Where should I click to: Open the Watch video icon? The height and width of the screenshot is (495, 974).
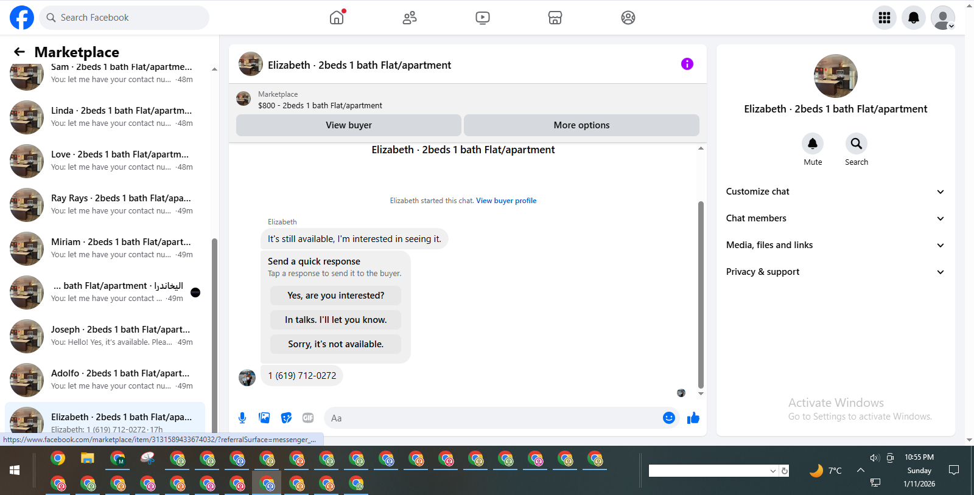pos(483,18)
